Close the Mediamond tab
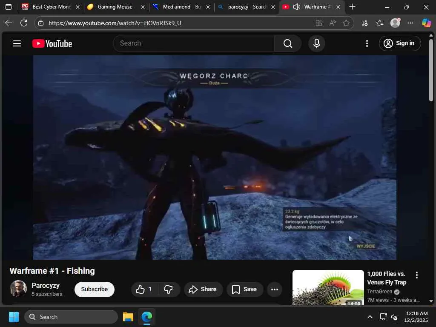Screen dimensions: 436x327 208,7
